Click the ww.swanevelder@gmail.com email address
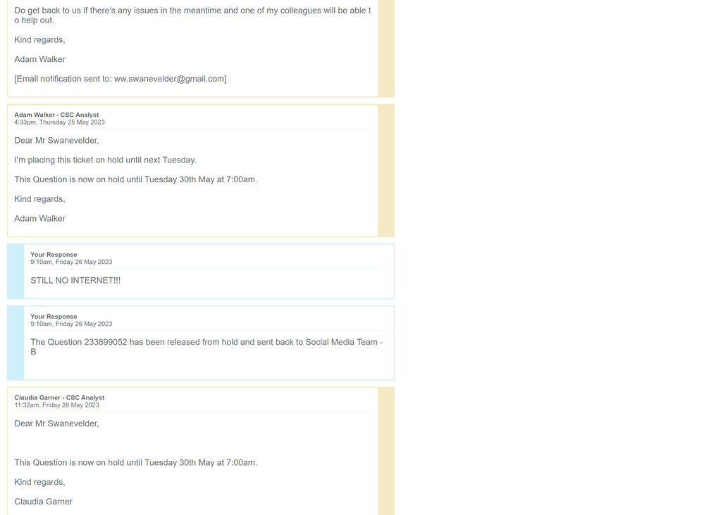 169,79
